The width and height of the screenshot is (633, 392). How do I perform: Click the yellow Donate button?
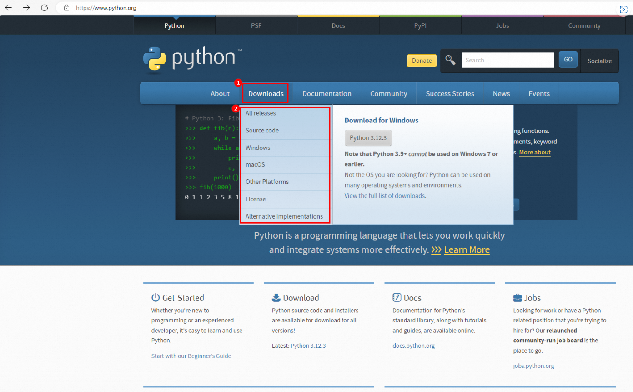[x=422, y=61]
